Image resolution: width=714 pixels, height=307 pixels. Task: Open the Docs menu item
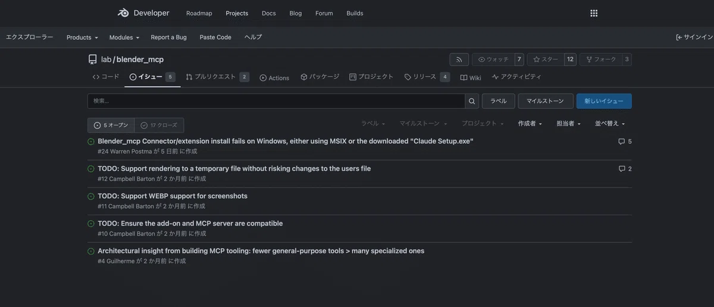(269, 13)
